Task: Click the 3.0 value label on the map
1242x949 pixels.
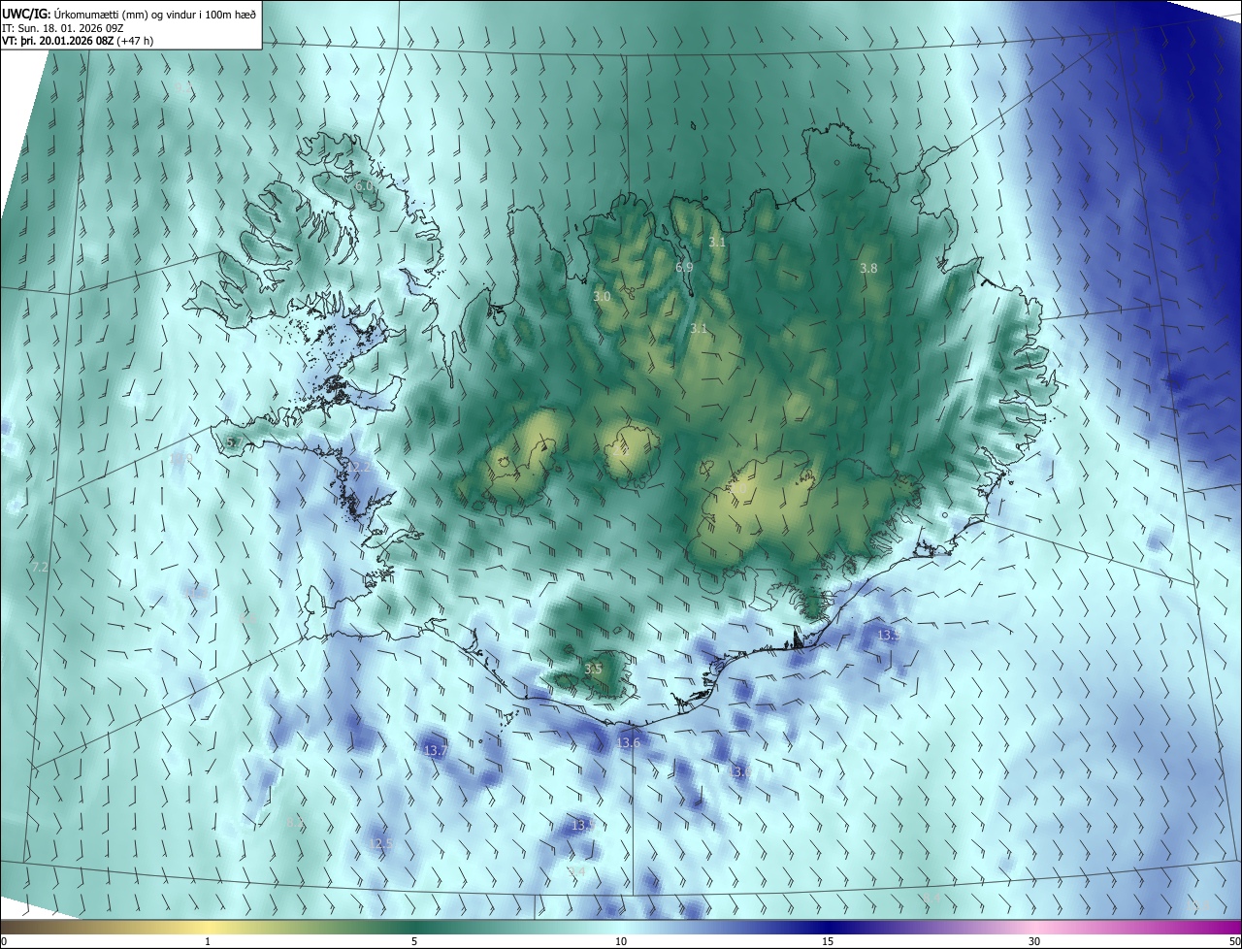Action: [602, 296]
